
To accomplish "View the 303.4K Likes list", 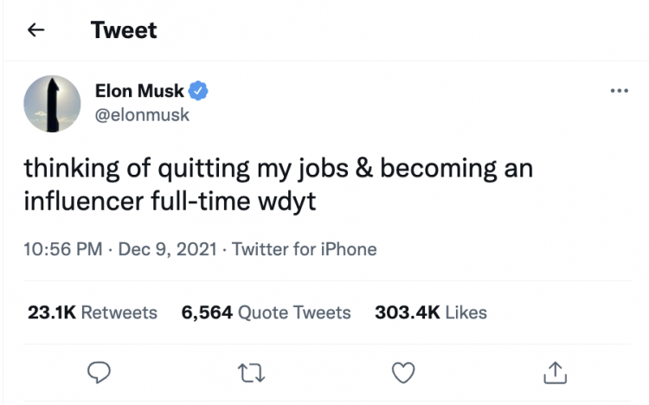I will click(x=431, y=312).
